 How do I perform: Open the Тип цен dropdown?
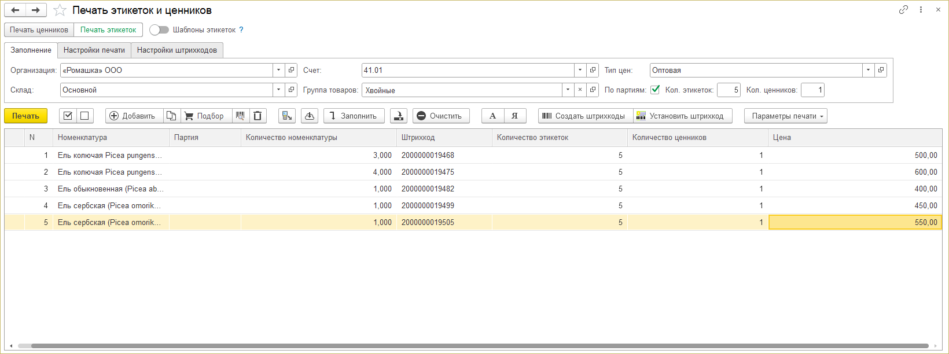pyautogui.click(x=867, y=70)
